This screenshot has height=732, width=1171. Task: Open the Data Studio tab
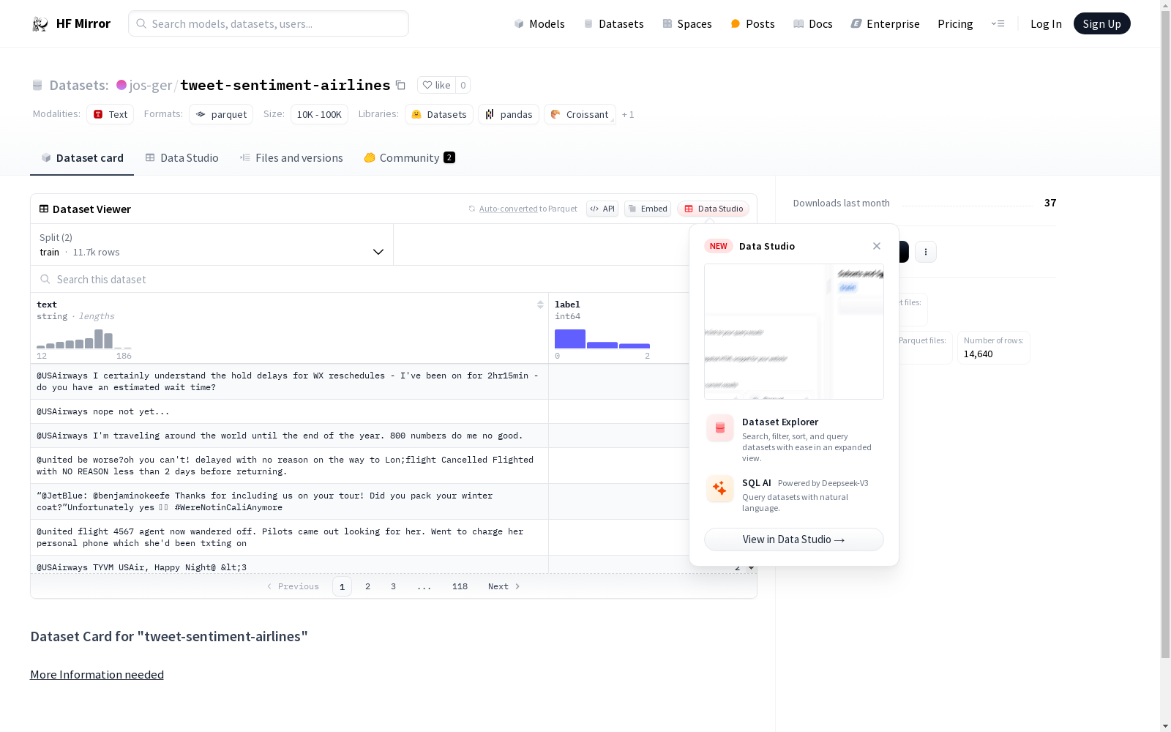[x=182, y=158]
